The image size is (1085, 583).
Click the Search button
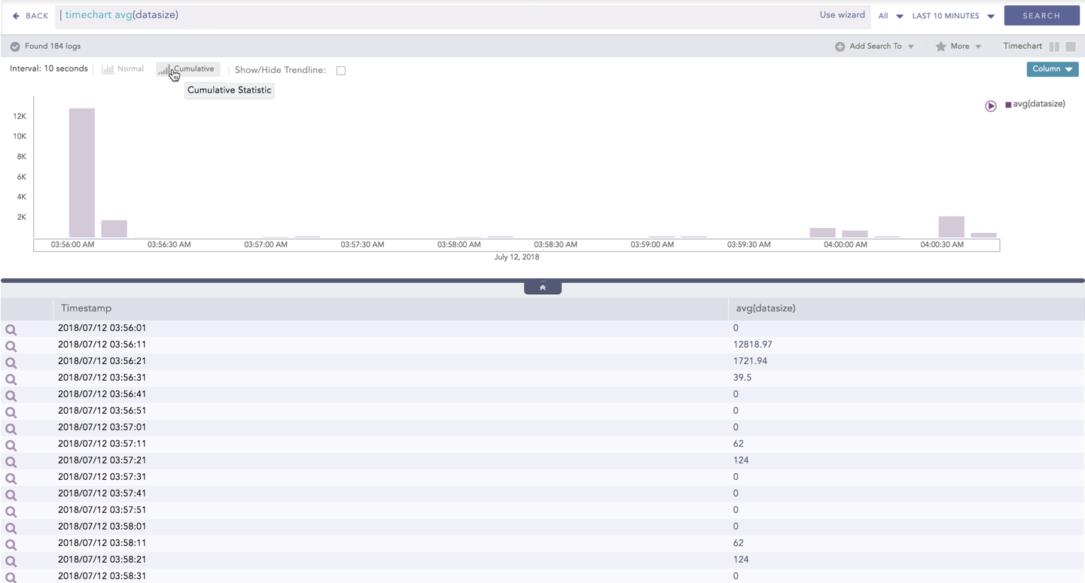point(1041,16)
